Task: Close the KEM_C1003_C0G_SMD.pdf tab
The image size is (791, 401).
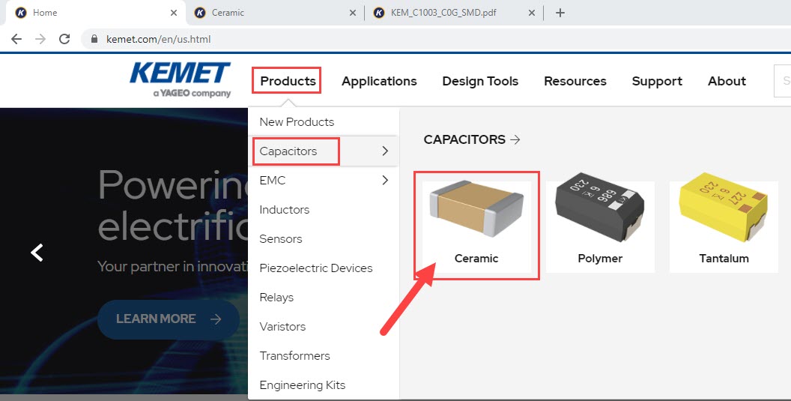Action: point(532,13)
